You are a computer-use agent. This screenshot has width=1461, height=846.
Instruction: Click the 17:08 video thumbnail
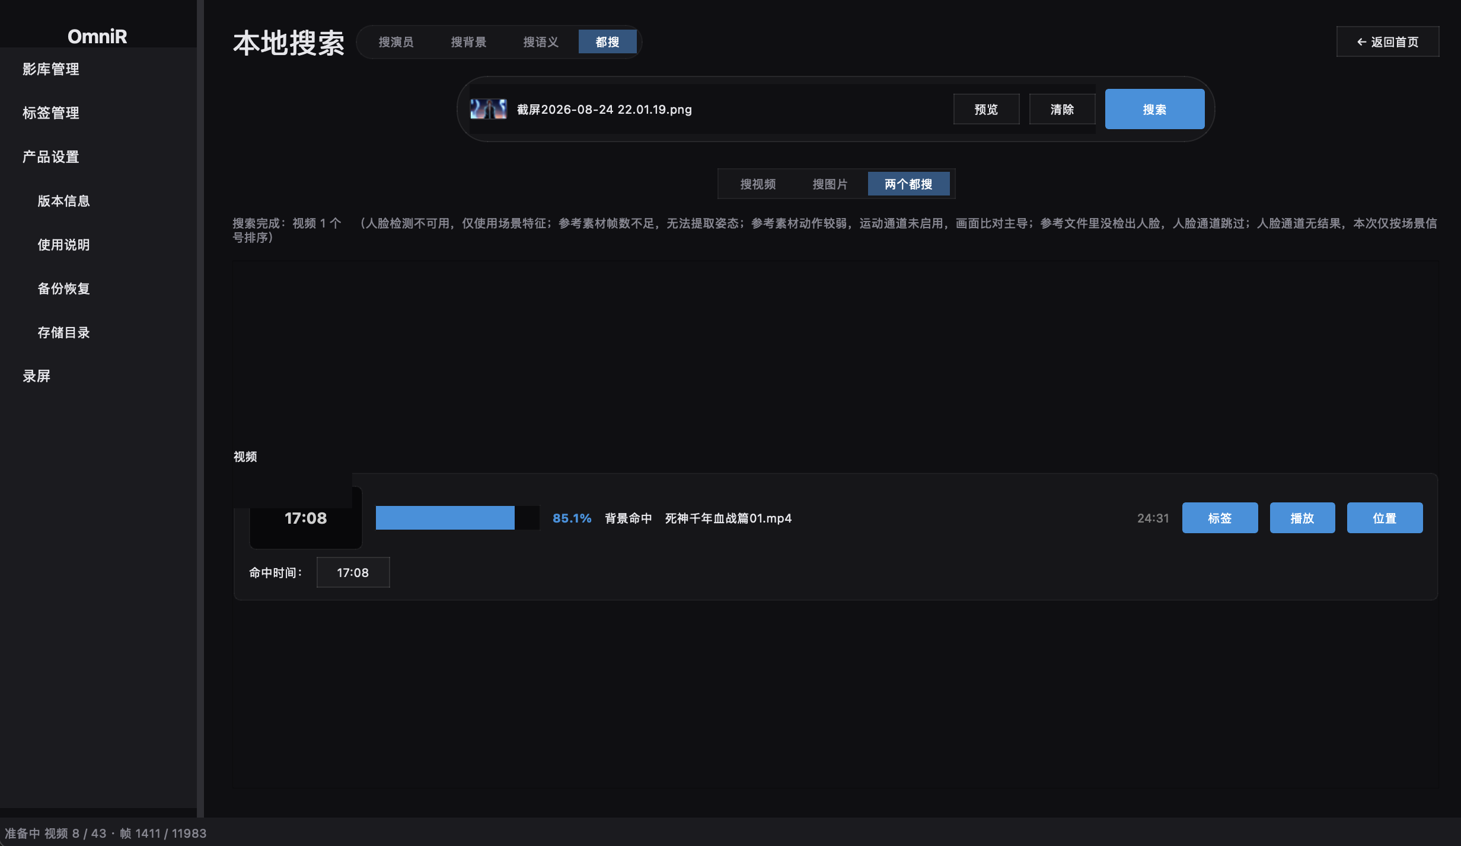pos(305,518)
